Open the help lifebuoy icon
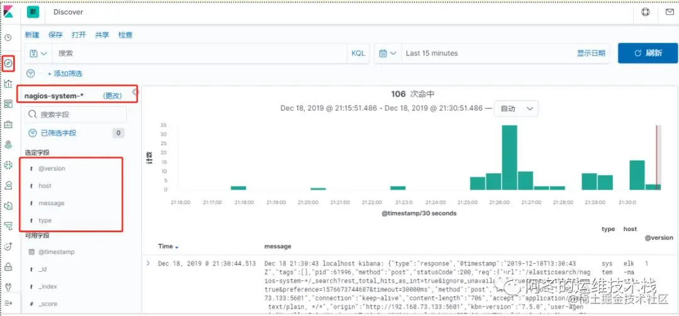Image resolution: width=679 pixels, height=316 pixels. (645, 12)
